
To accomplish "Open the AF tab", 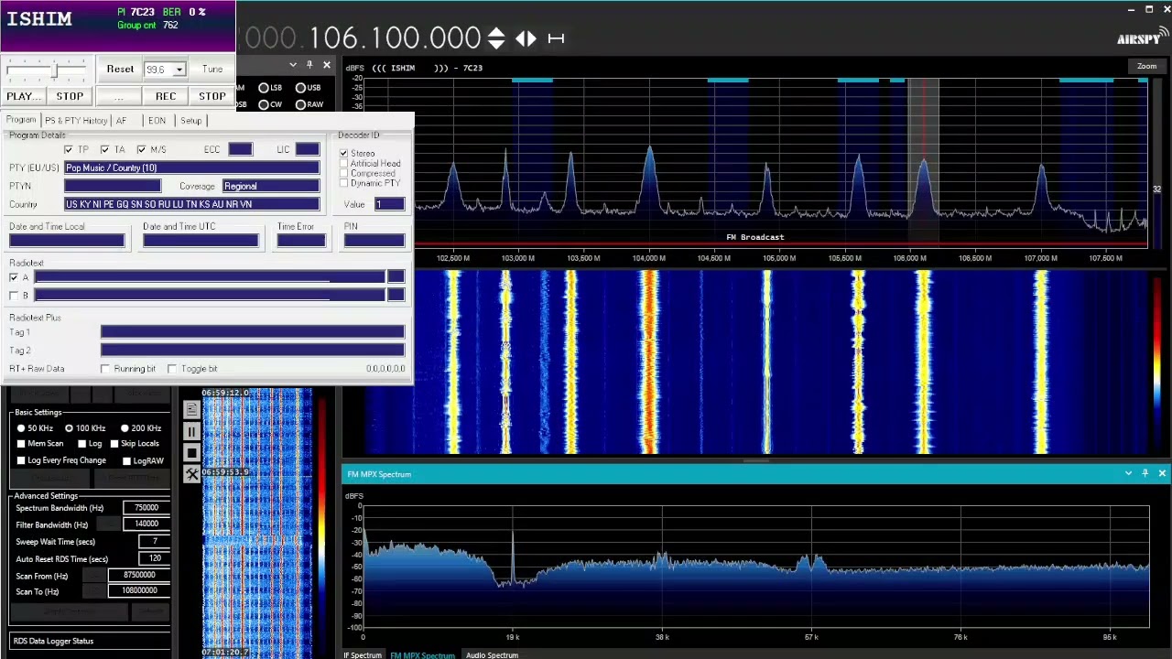I will point(122,121).
